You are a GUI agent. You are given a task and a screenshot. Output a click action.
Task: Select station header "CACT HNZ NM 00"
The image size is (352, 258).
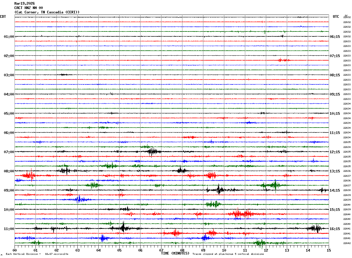point(29,8)
